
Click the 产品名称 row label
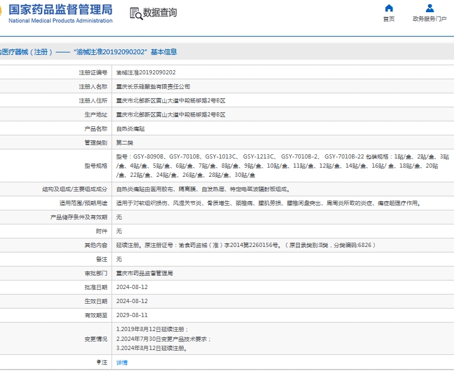[x=96, y=129]
